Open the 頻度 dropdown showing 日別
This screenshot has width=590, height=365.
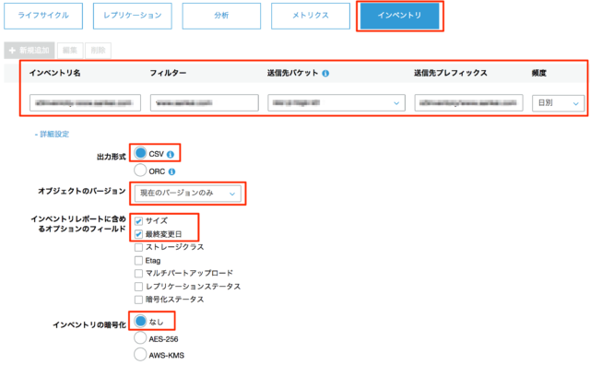click(558, 103)
